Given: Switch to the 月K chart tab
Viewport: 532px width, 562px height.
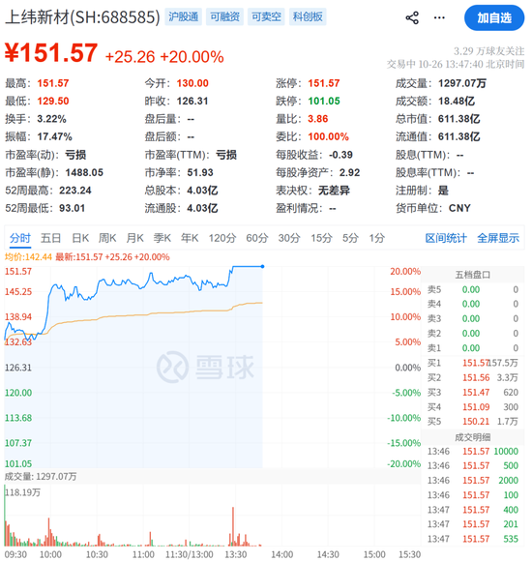Looking at the screenshot, I should tap(134, 238).
